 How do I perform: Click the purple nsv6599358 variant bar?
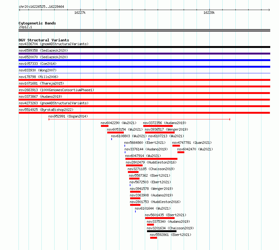(x=144, y=54)
